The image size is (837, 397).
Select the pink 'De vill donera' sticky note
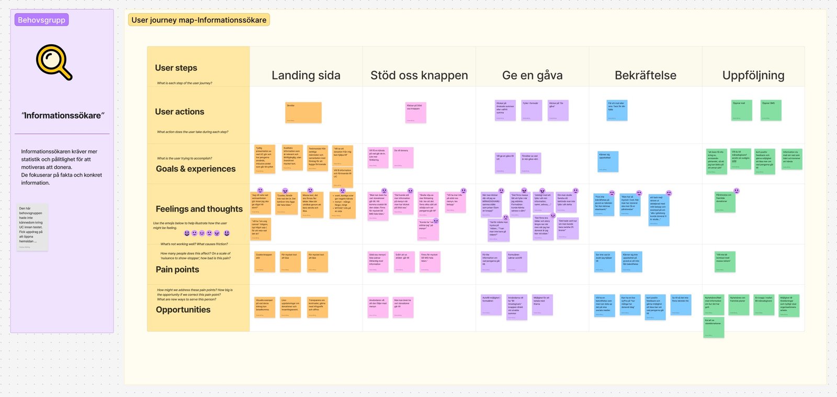pyautogui.click(x=403, y=158)
